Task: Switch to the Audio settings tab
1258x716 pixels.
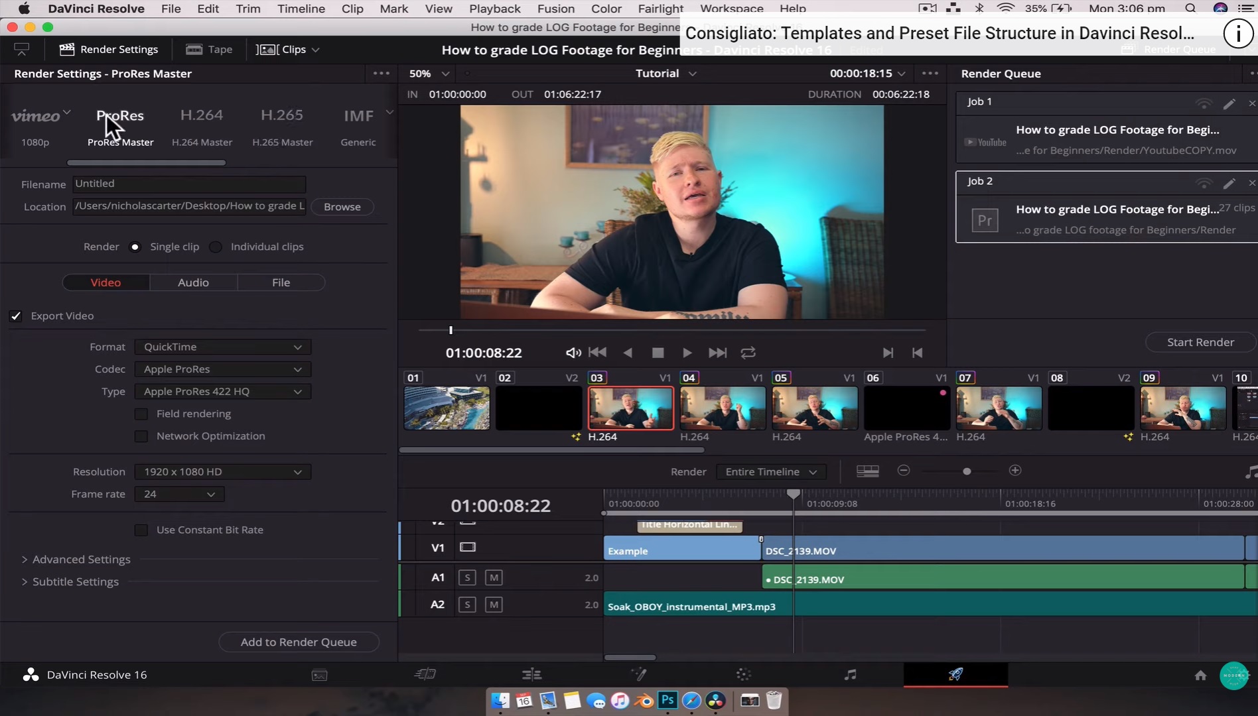Action: pyautogui.click(x=193, y=282)
